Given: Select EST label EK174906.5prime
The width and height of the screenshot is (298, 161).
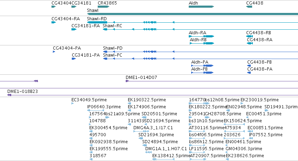Looking at the screenshot, I should pos(147,107).
